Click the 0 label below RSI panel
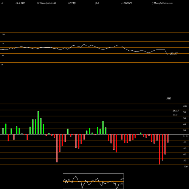The width and height of the screenshot is (189, 189). 2,65
